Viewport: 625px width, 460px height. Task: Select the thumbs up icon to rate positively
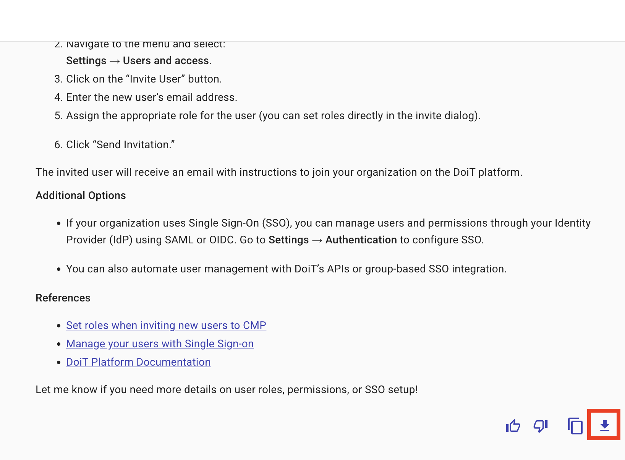pos(512,426)
